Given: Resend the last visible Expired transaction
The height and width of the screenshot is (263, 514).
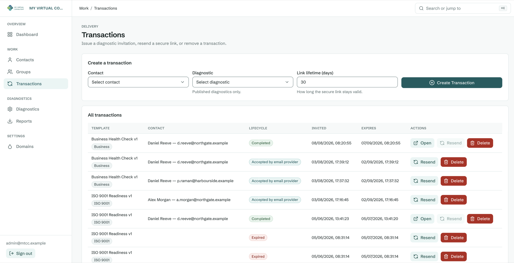Looking at the screenshot, I should (424, 256).
